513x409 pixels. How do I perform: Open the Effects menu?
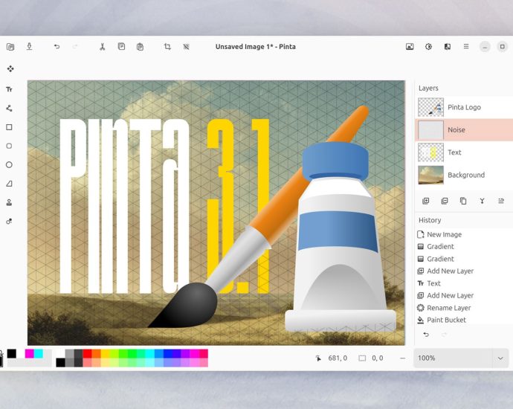point(447,47)
